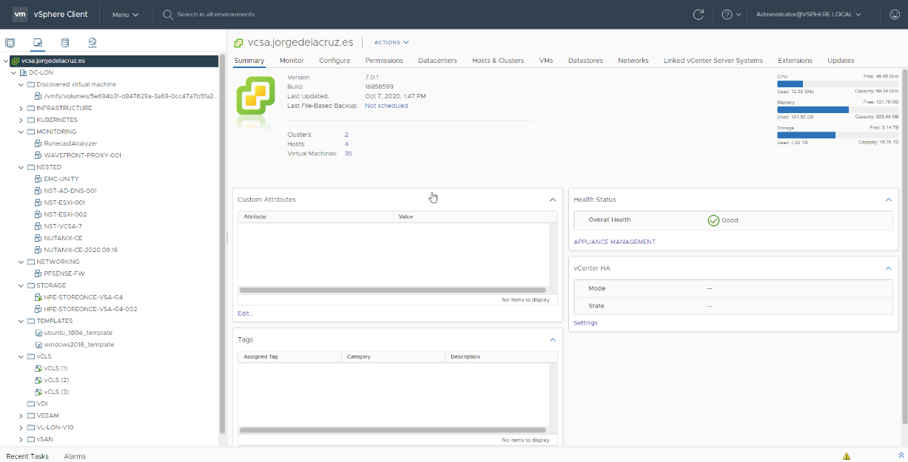Click the DC-LON datacenter icon

(x=24, y=72)
